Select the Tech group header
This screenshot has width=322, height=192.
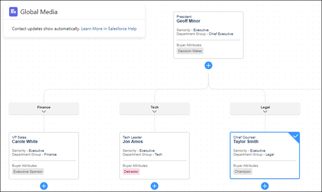coord(155,107)
